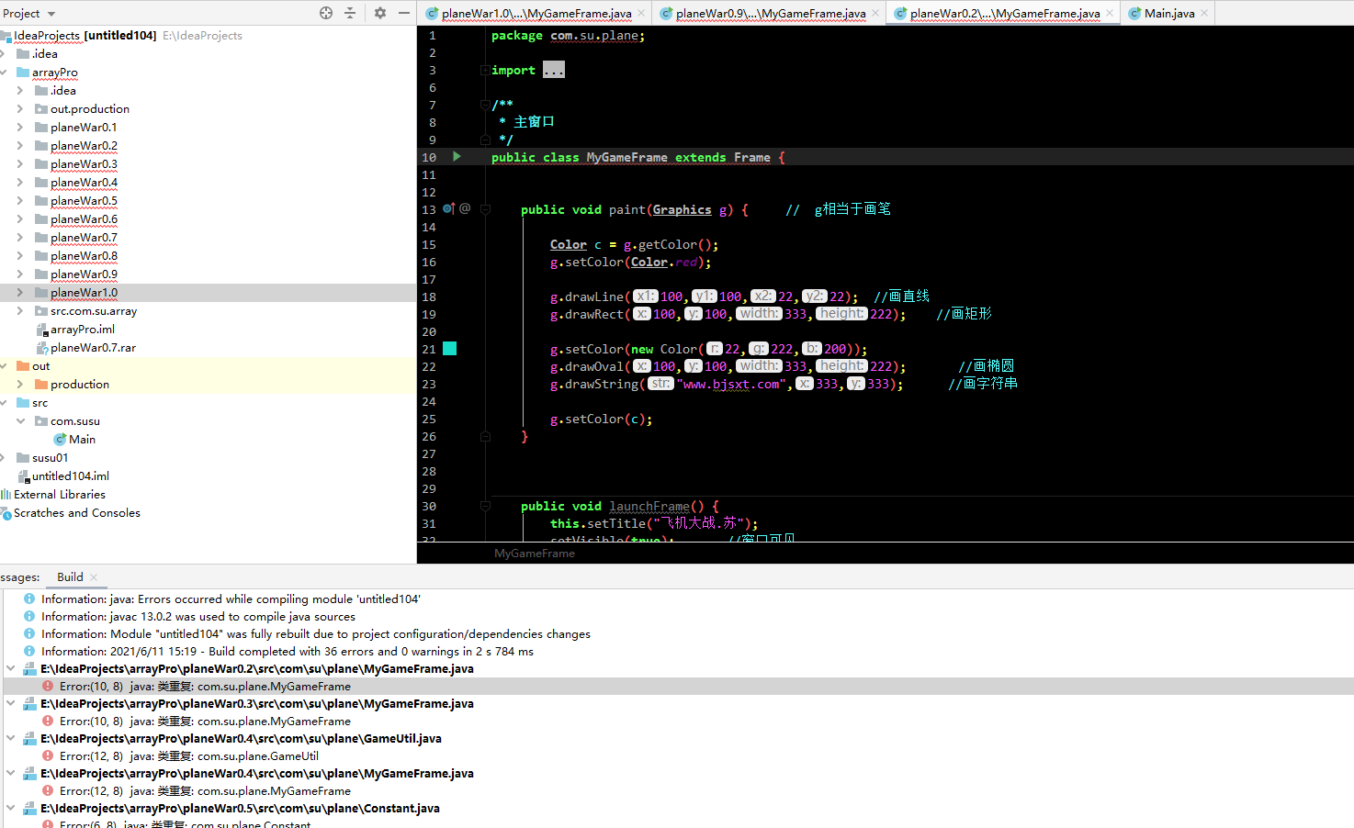The image size is (1354, 828).
Task: Click the red error icon in selected error row
Action: 48,687
